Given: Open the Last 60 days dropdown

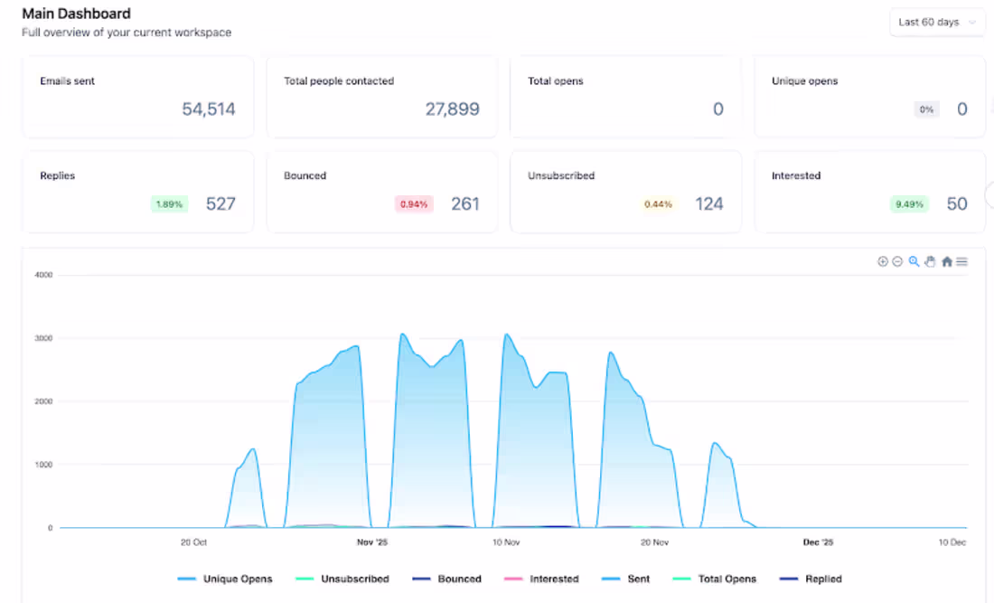Looking at the screenshot, I should tap(937, 23).
